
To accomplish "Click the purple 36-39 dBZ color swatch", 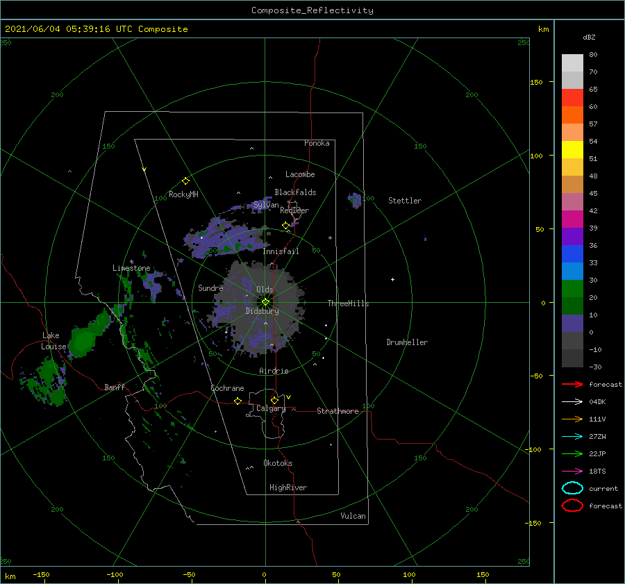I will pos(572,236).
